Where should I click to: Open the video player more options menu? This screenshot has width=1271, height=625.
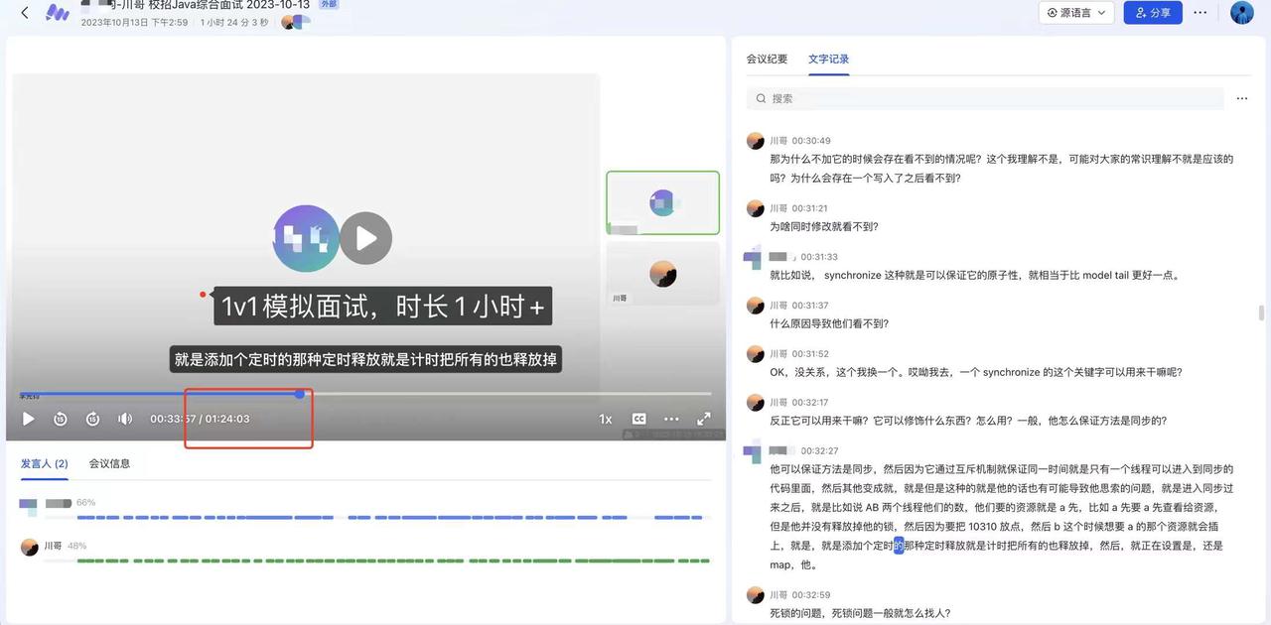click(671, 419)
